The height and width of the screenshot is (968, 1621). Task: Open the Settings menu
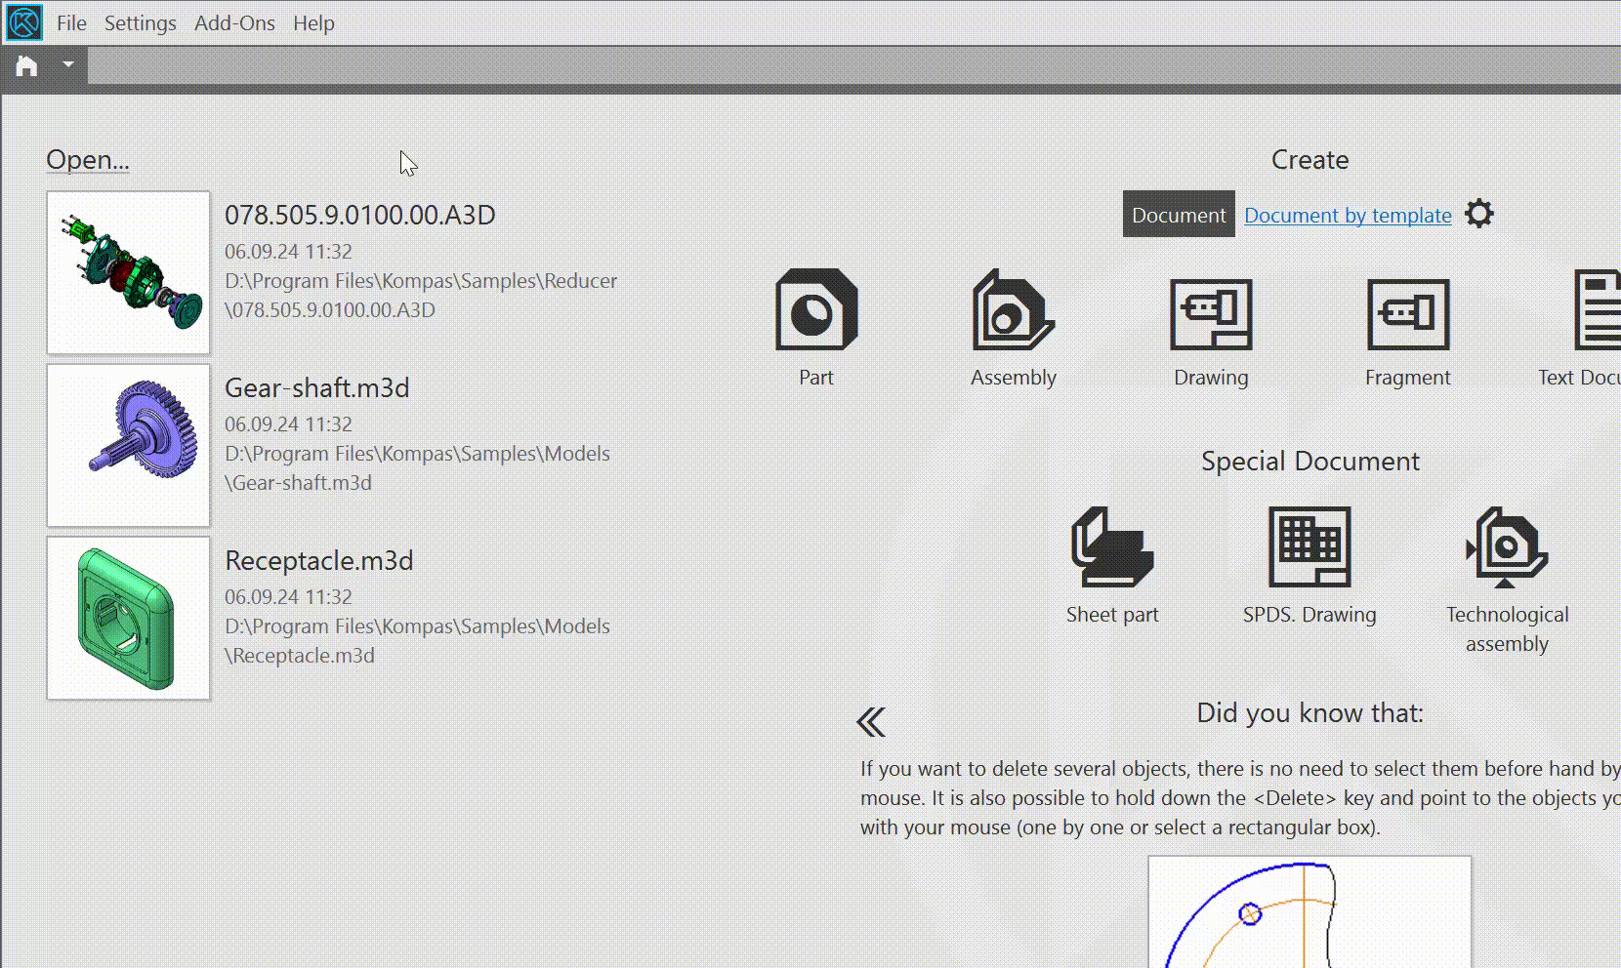[141, 23]
